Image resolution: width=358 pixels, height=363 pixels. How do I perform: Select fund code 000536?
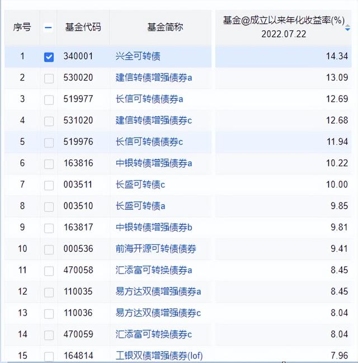[78, 249]
